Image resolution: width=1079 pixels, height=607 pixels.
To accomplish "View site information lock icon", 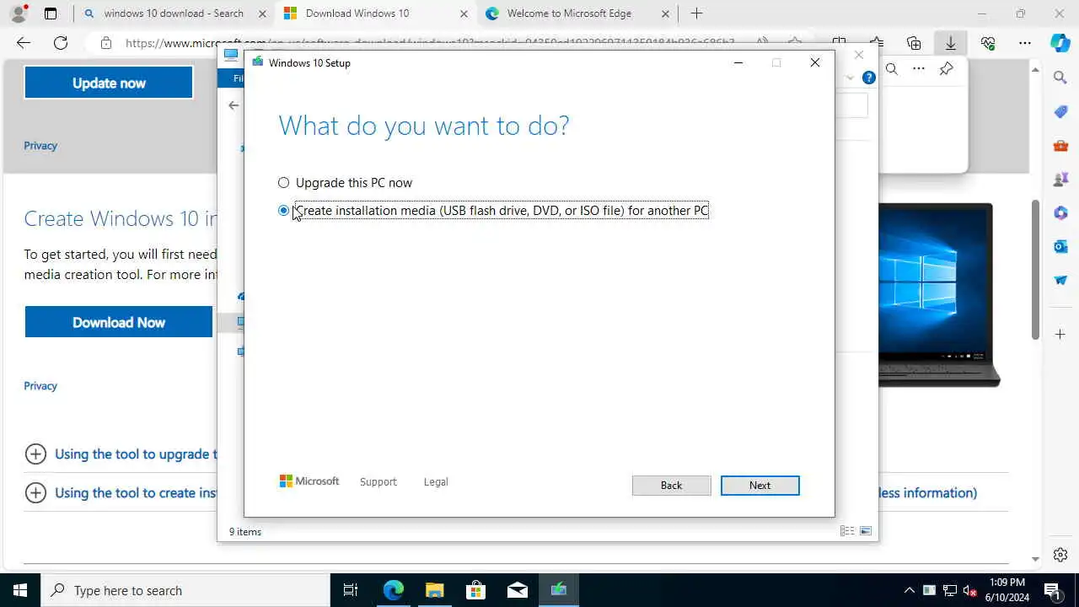I will [105, 43].
